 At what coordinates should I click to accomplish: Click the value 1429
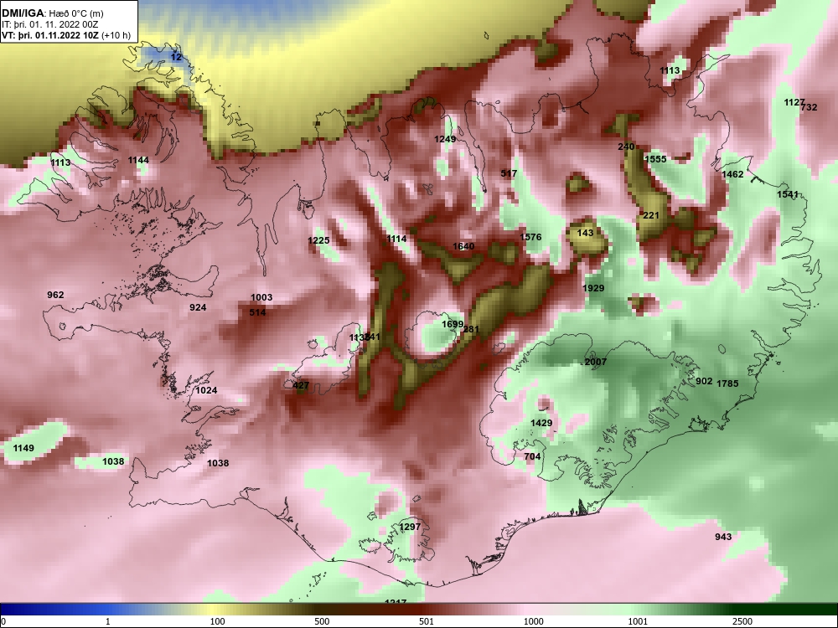(x=541, y=423)
